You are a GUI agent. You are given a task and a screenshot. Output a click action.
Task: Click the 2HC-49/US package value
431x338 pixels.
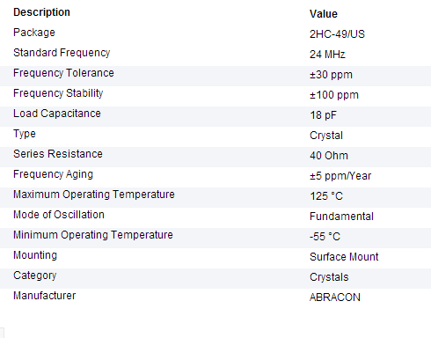coord(337,34)
